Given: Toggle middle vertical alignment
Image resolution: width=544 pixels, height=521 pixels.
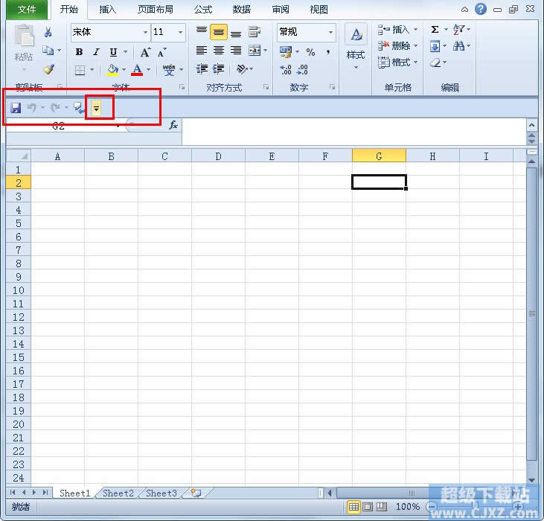Looking at the screenshot, I should [219, 32].
